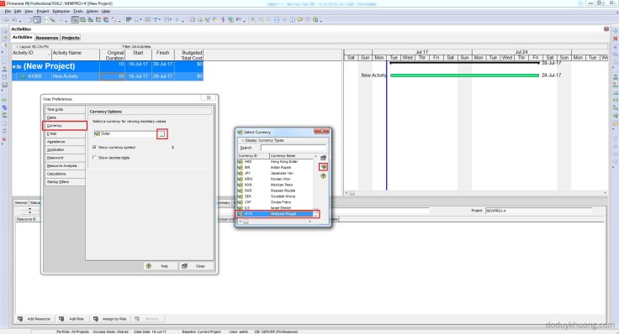Select activity A1000 row

click(x=108, y=76)
